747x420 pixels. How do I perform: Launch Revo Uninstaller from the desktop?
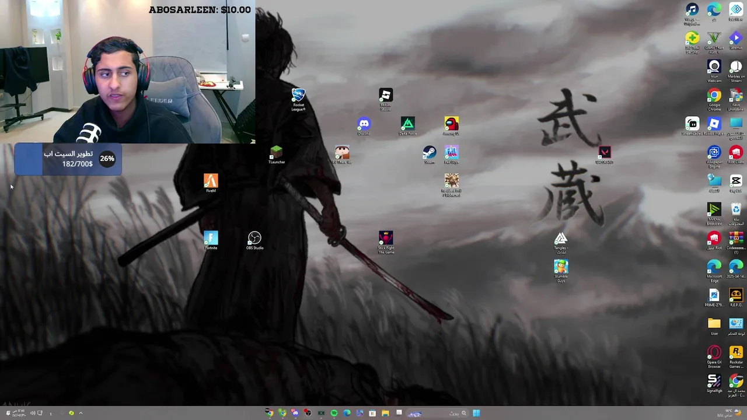click(x=736, y=99)
